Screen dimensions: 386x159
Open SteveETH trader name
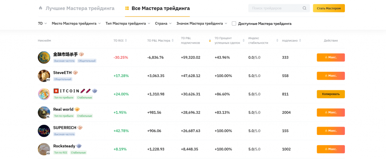click(62, 73)
